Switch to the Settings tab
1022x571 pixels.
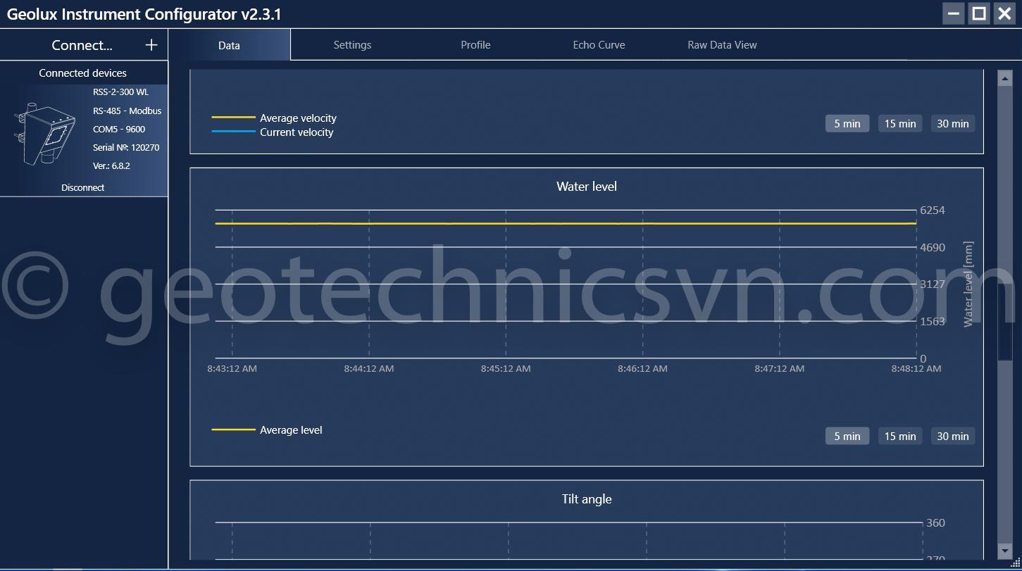coord(352,45)
